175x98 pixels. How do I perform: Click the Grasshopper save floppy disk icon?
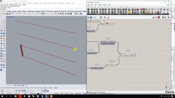(x=91, y=17)
